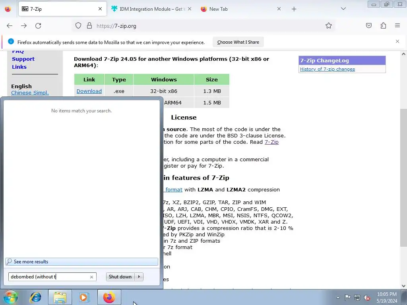Screen dimensions: 407x305
Task: Open the muted volume tray icon
Action: point(367,297)
